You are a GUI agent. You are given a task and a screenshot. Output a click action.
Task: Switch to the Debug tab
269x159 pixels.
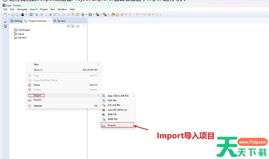point(16,21)
